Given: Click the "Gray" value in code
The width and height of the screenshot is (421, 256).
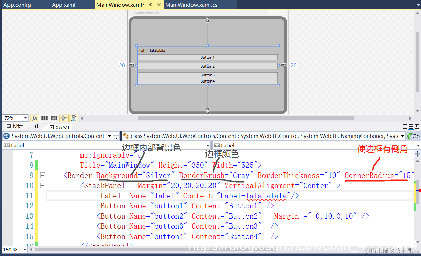Looking at the screenshot, I should [241, 176].
